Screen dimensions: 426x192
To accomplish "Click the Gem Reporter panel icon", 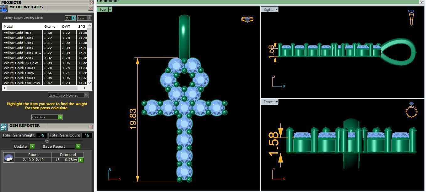I will point(4,127).
